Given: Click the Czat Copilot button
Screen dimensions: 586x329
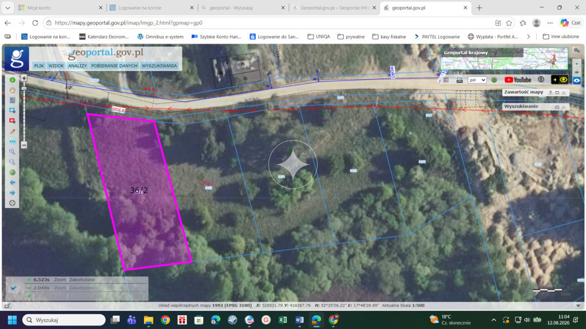Looking at the screenshot, I should click(571, 23).
